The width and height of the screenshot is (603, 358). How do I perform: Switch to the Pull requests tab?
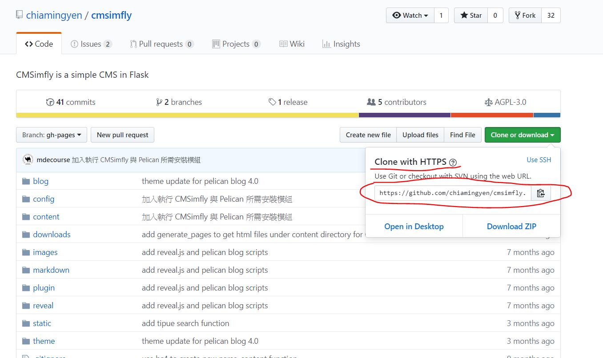coord(161,44)
